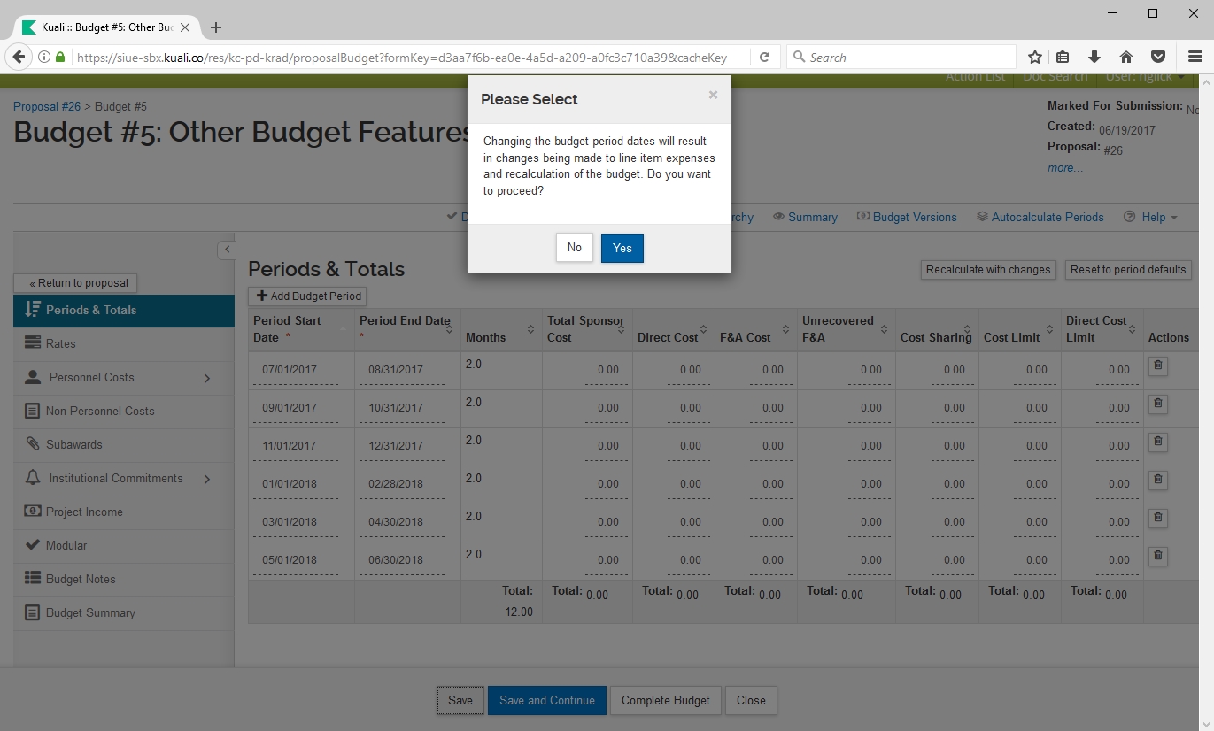The width and height of the screenshot is (1214, 731).
Task: Collapse the left sidebar with arrow toggle
Action: [x=227, y=250]
